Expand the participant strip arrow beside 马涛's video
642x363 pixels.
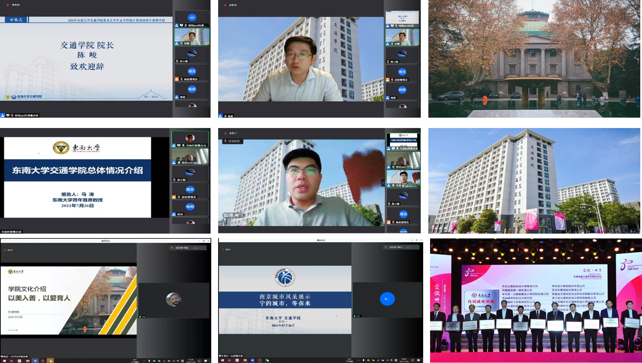(382, 183)
